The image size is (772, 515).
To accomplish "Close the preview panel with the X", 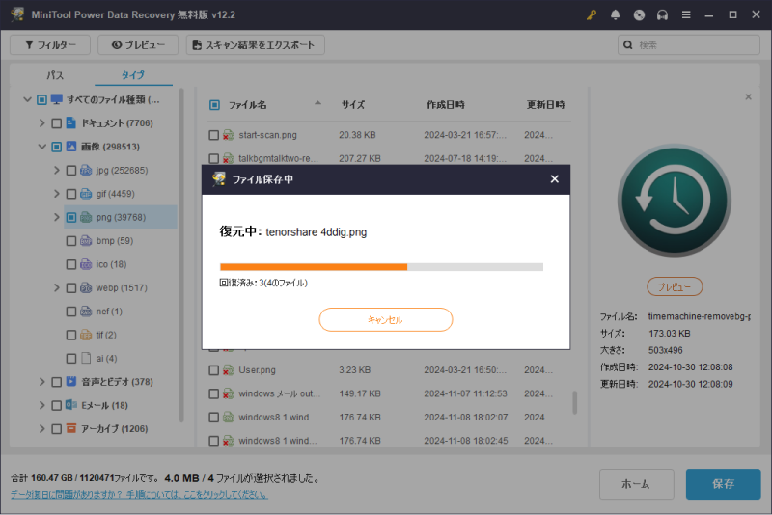I will (x=748, y=97).
